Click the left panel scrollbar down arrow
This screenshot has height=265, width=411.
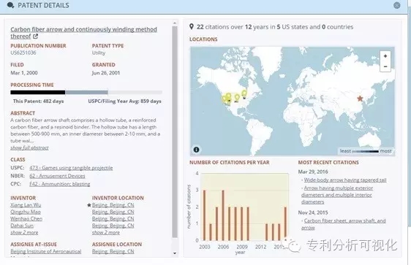click(x=175, y=253)
